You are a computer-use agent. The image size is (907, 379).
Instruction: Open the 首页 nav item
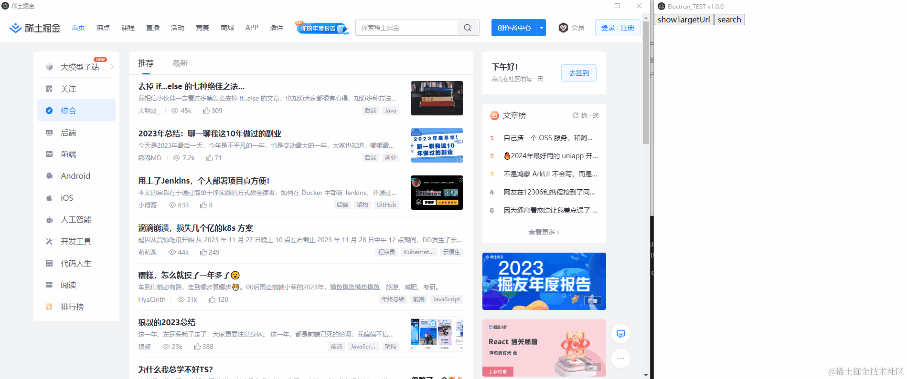coord(78,28)
